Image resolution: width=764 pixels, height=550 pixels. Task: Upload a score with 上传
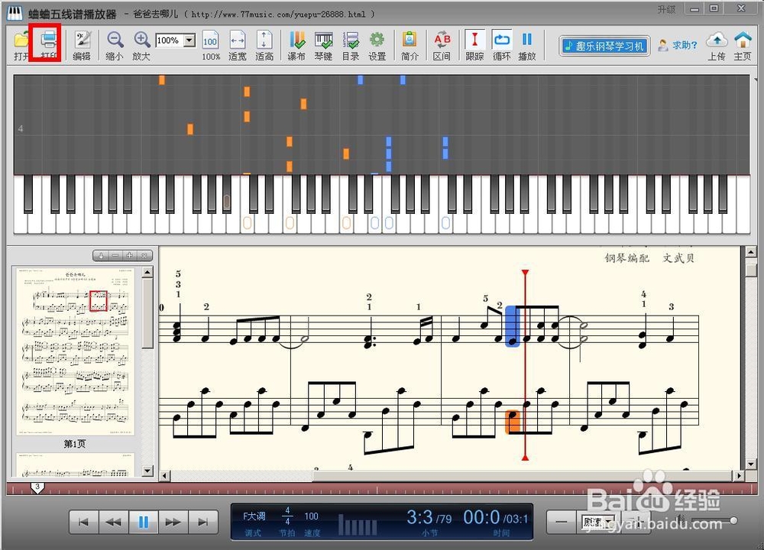click(x=717, y=45)
